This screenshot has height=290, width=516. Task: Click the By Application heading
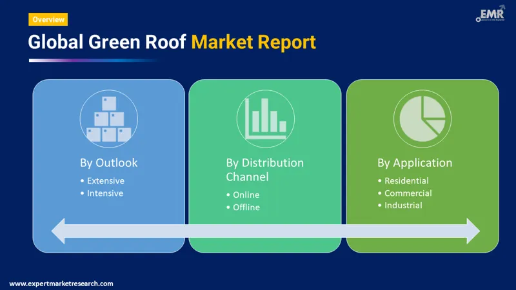click(415, 163)
